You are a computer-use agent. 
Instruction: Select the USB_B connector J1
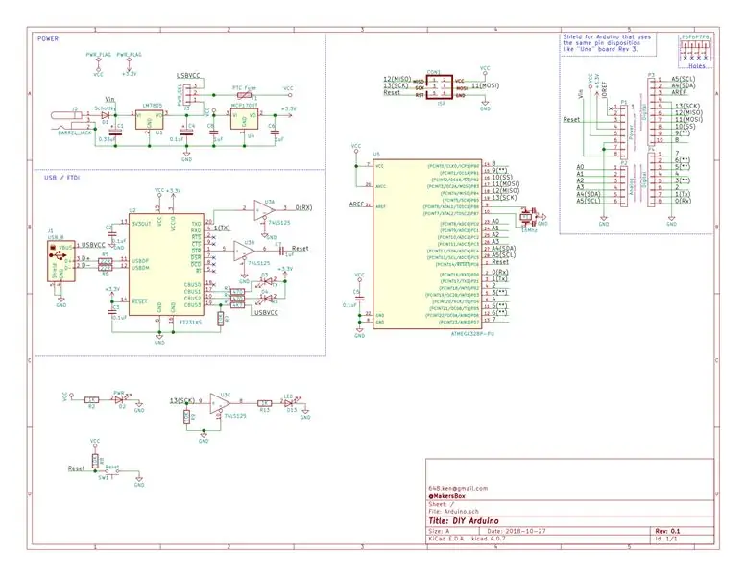pyautogui.click(x=60, y=261)
